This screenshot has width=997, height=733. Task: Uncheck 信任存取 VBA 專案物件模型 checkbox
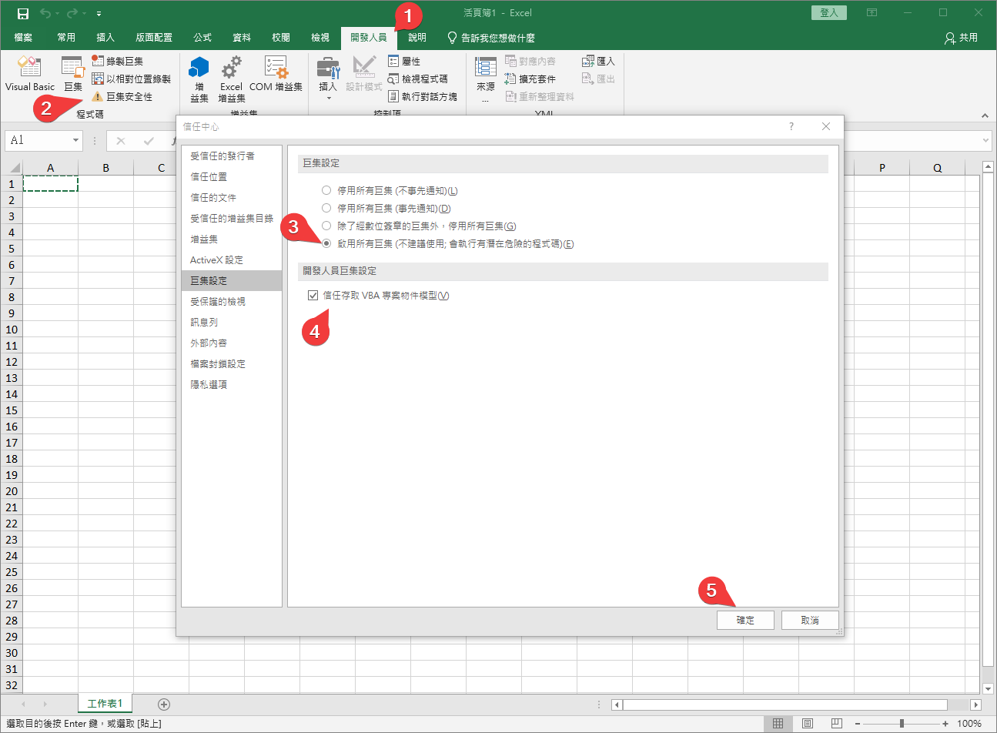point(313,296)
